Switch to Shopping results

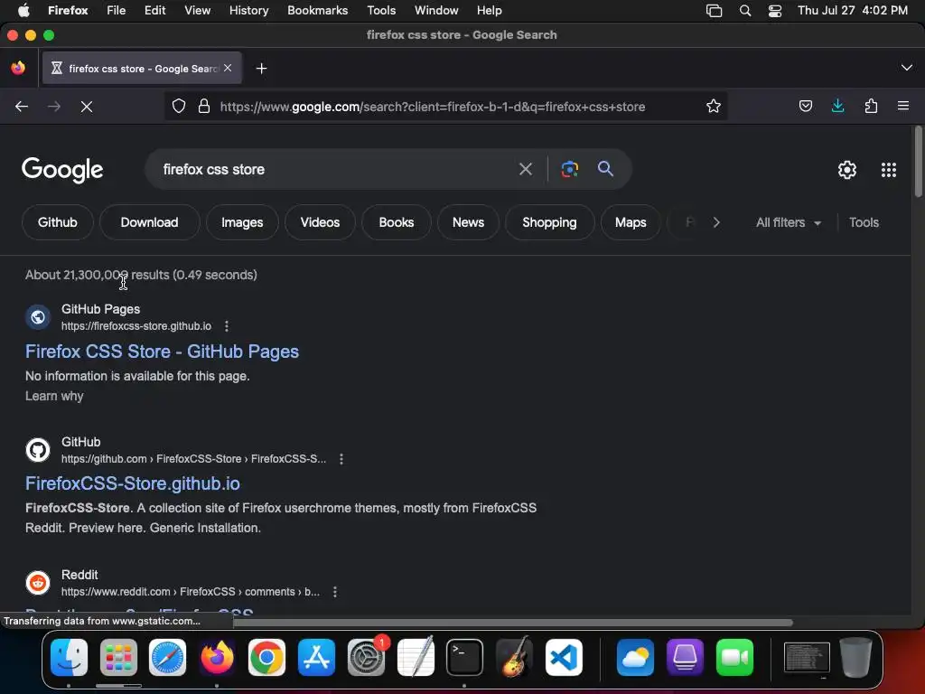(549, 222)
